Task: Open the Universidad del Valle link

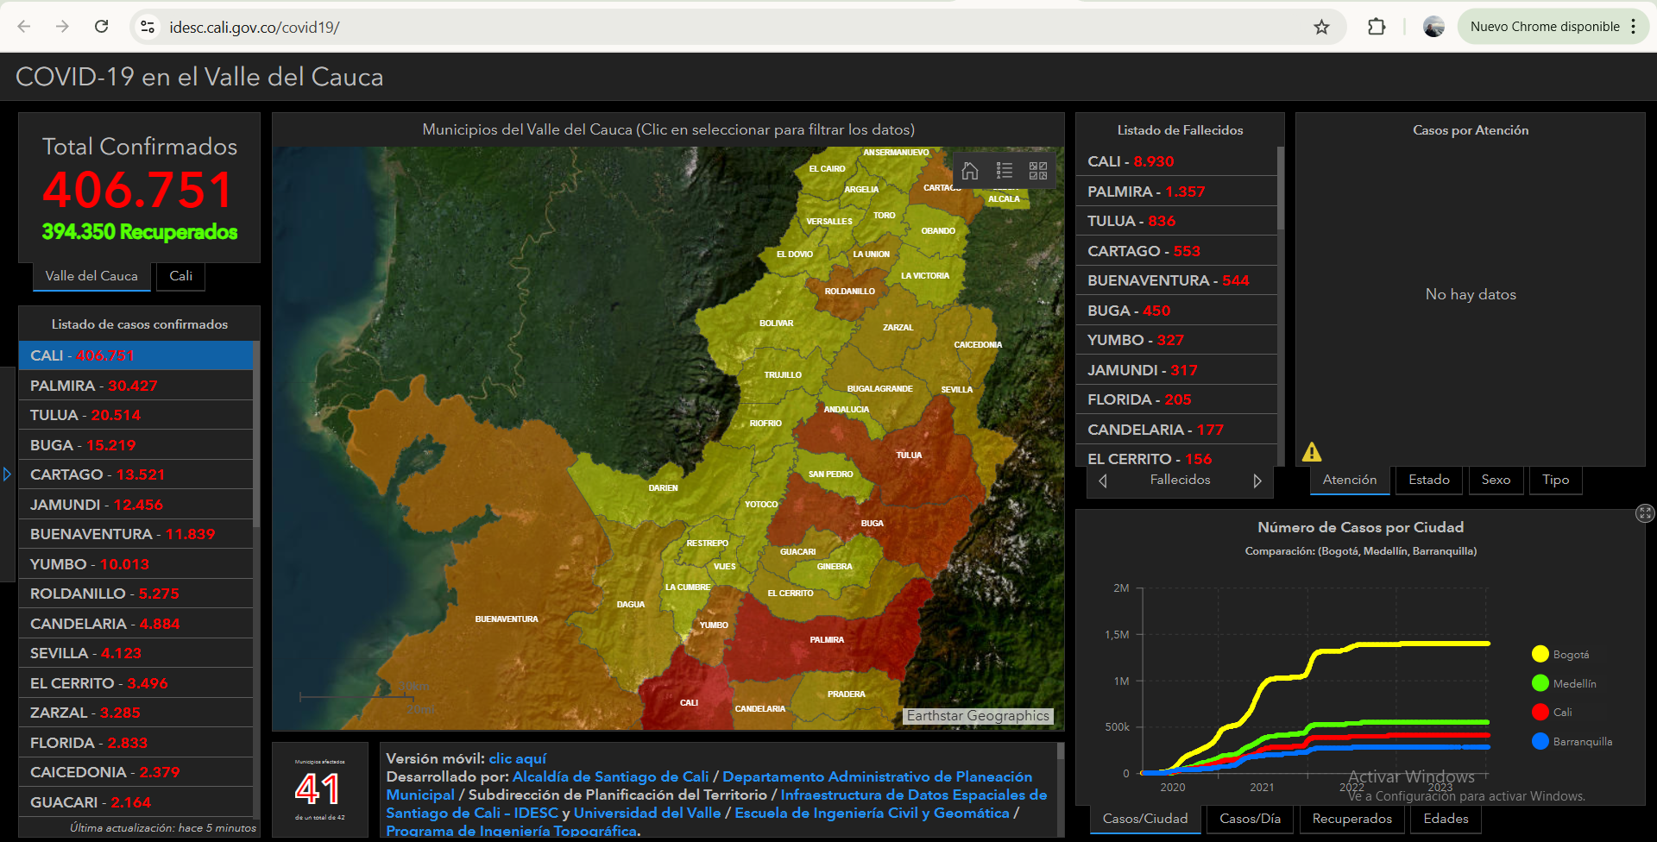Action: tap(646, 813)
